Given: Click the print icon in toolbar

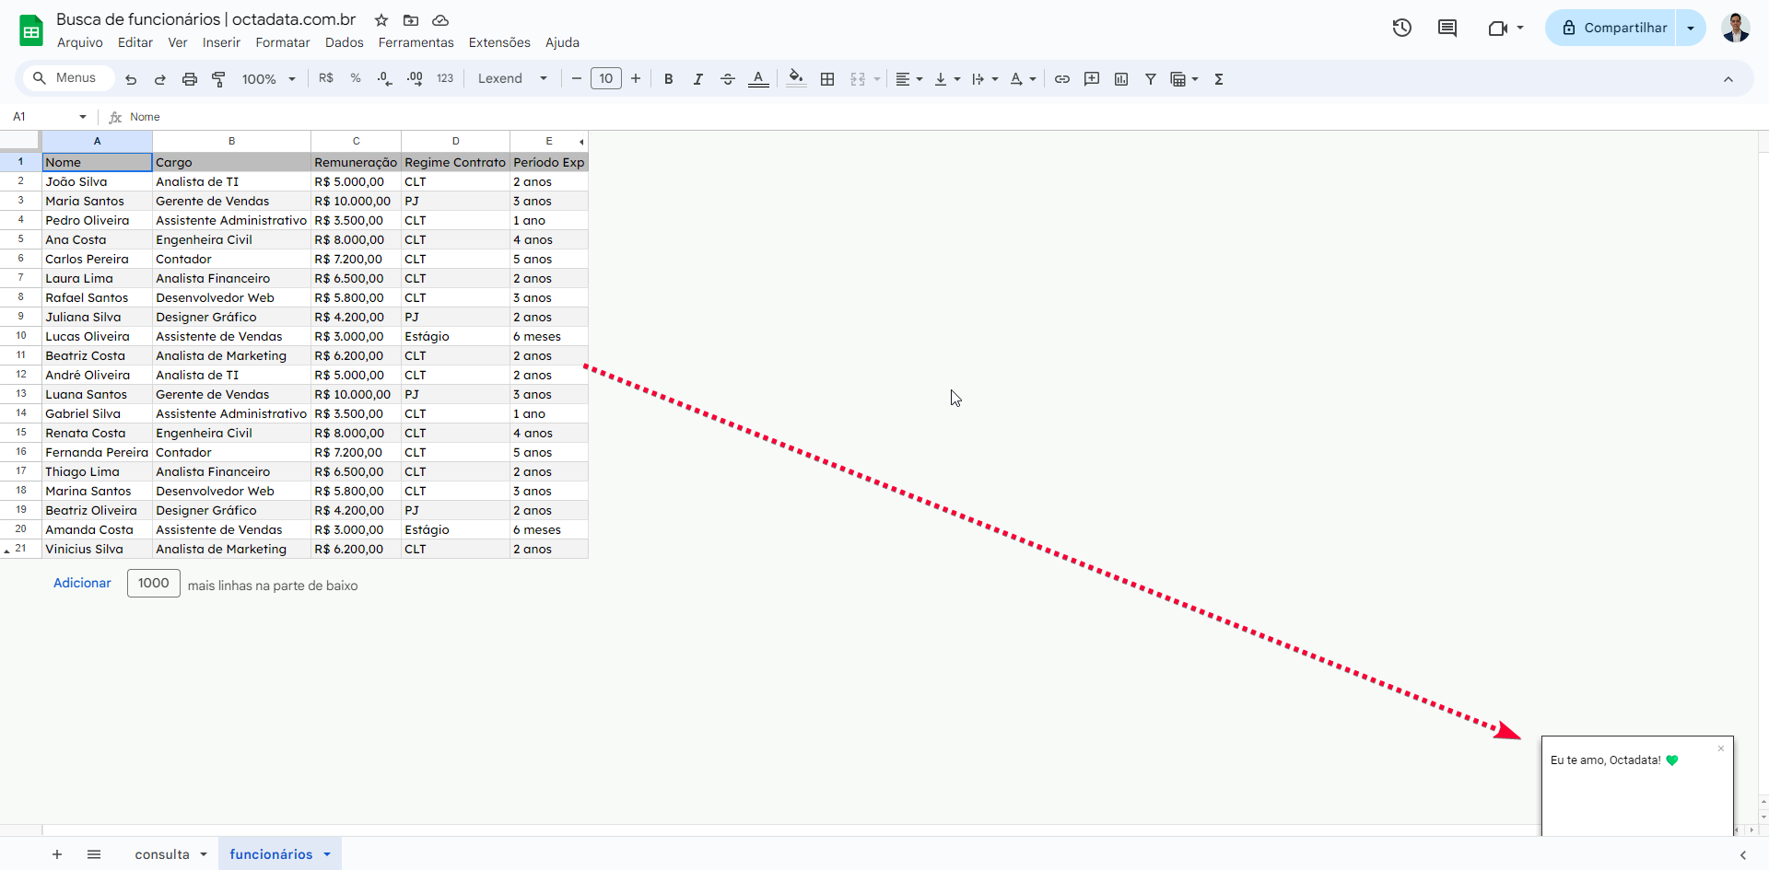Looking at the screenshot, I should tap(190, 79).
